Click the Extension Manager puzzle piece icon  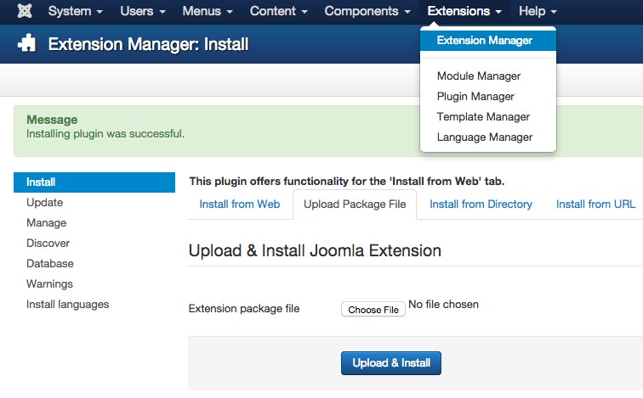[x=26, y=44]
